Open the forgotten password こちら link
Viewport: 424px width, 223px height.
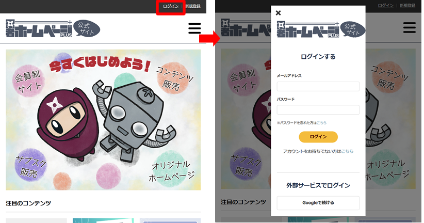321,123
